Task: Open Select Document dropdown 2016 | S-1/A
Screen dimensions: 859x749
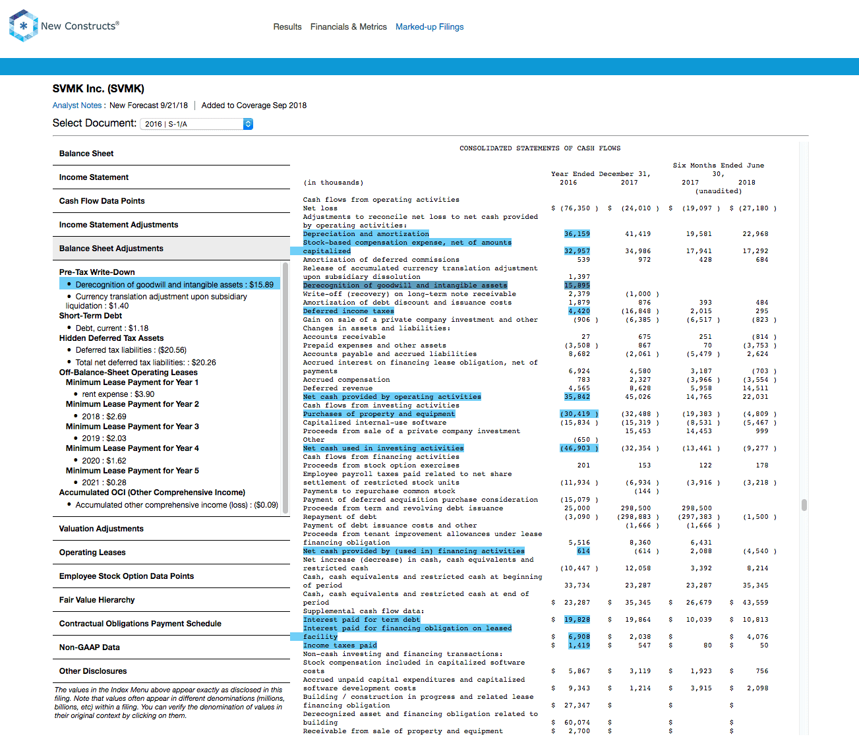Action: pos(196,124)
